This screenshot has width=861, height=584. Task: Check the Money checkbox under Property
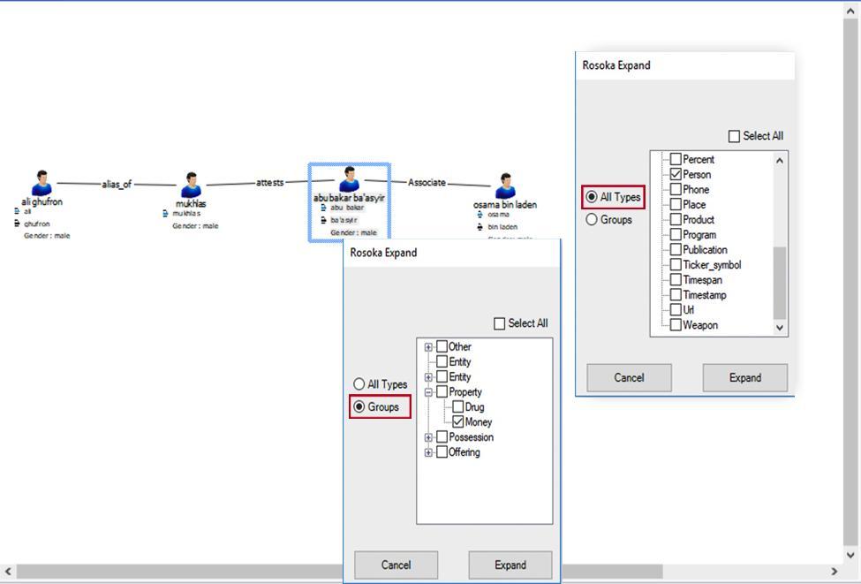click(457, 422)
